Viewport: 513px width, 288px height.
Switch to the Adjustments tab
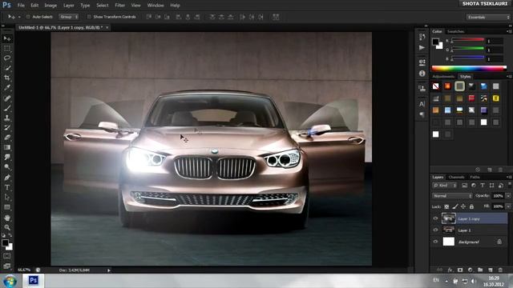(x=443, y=77)
